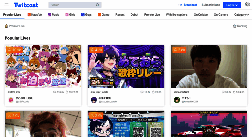Image resolution: width=252 pixels, height=137 pixels.
Task: Click the 12.7k comment count
Action: [x=145, y=92]
